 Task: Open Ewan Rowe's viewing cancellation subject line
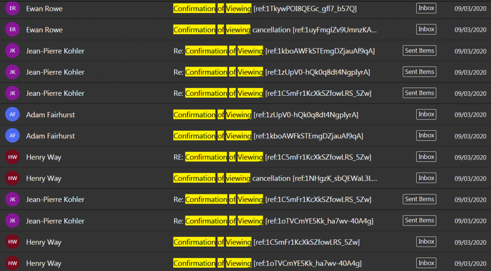coord(275,30)
